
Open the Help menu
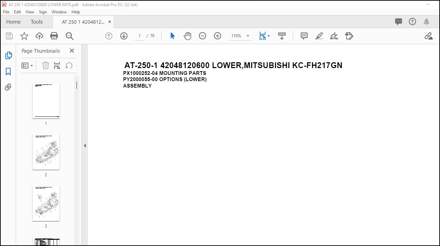(76, 12)
